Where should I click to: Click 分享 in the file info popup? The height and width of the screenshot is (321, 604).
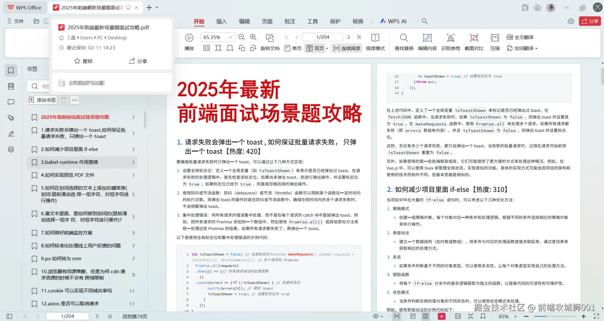tap(138, 61)
